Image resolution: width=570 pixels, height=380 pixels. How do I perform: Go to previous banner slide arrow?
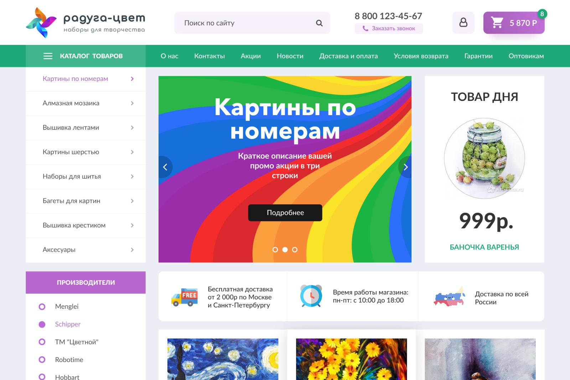[165, 167]
